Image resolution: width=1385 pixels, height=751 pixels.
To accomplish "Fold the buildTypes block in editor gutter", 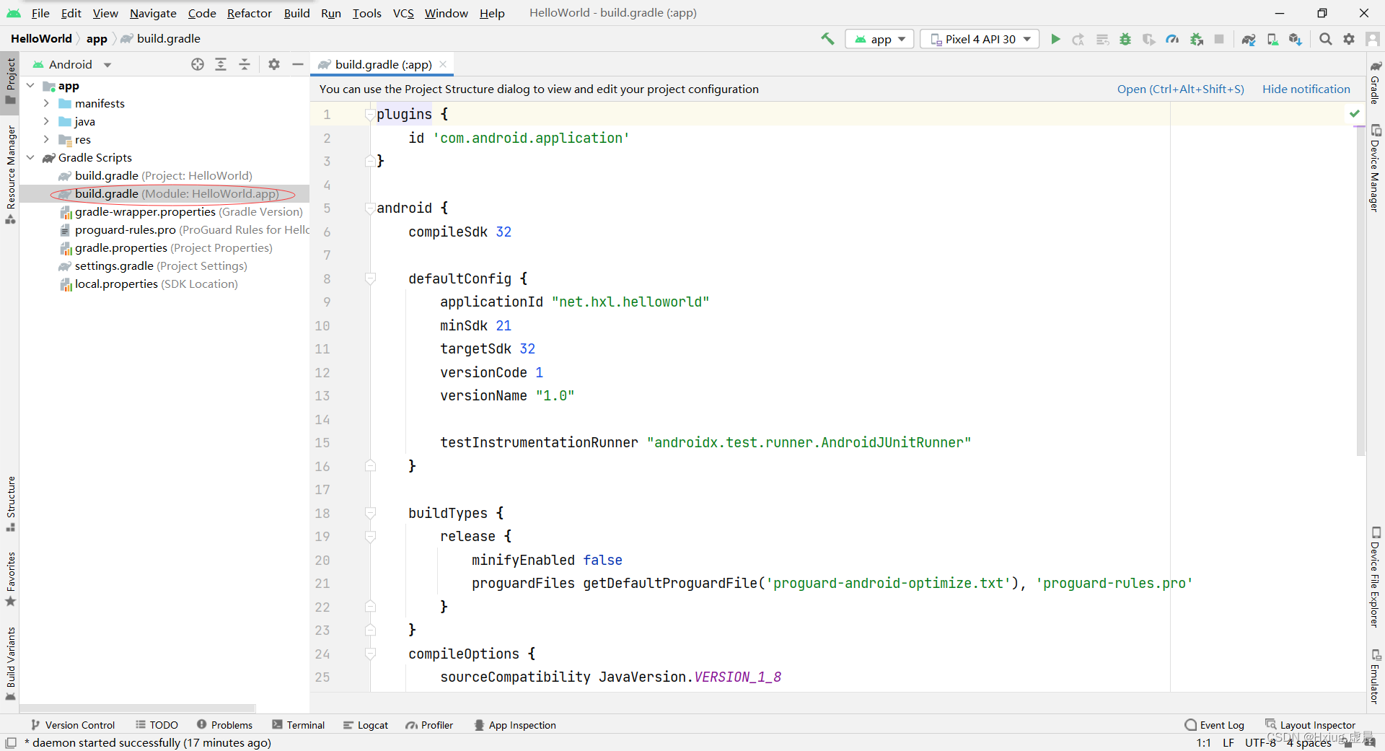I will [x=370, y=513].
